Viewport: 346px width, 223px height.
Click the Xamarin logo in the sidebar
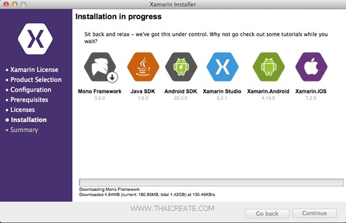[x=35, y=39]
